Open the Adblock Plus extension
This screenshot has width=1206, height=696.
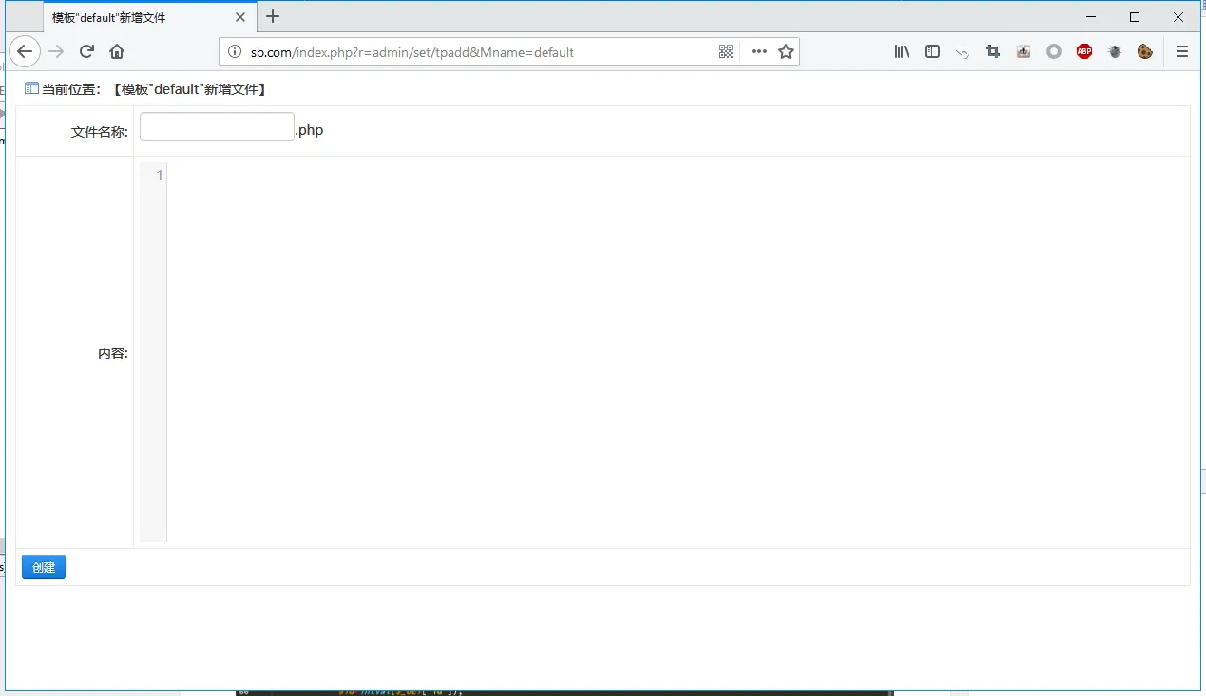point(1084,52)
